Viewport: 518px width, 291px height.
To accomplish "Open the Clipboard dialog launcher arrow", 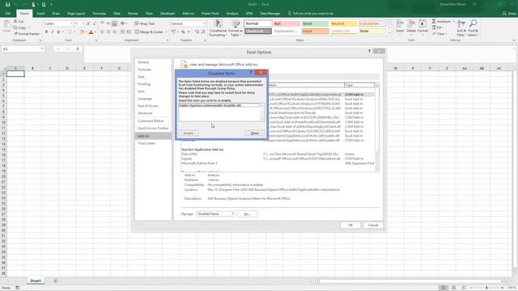I will click(40, 40).
